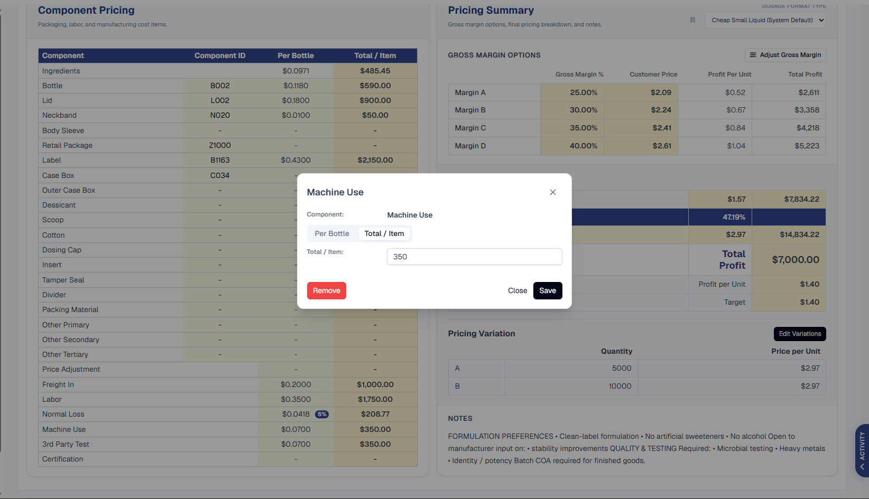Click Case Box ID C034

[x=220, y=175]
